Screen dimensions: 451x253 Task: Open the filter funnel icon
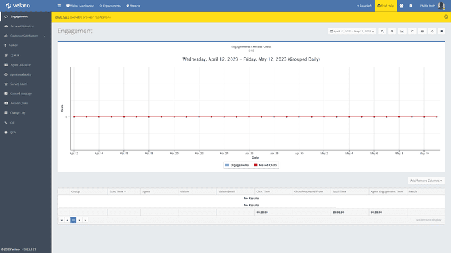point(392,31)
